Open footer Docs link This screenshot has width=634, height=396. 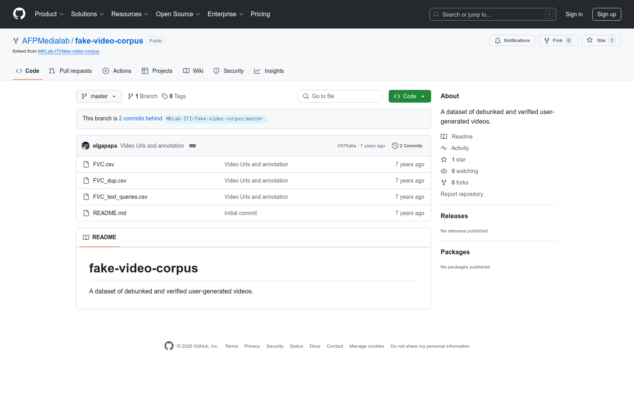315,346
